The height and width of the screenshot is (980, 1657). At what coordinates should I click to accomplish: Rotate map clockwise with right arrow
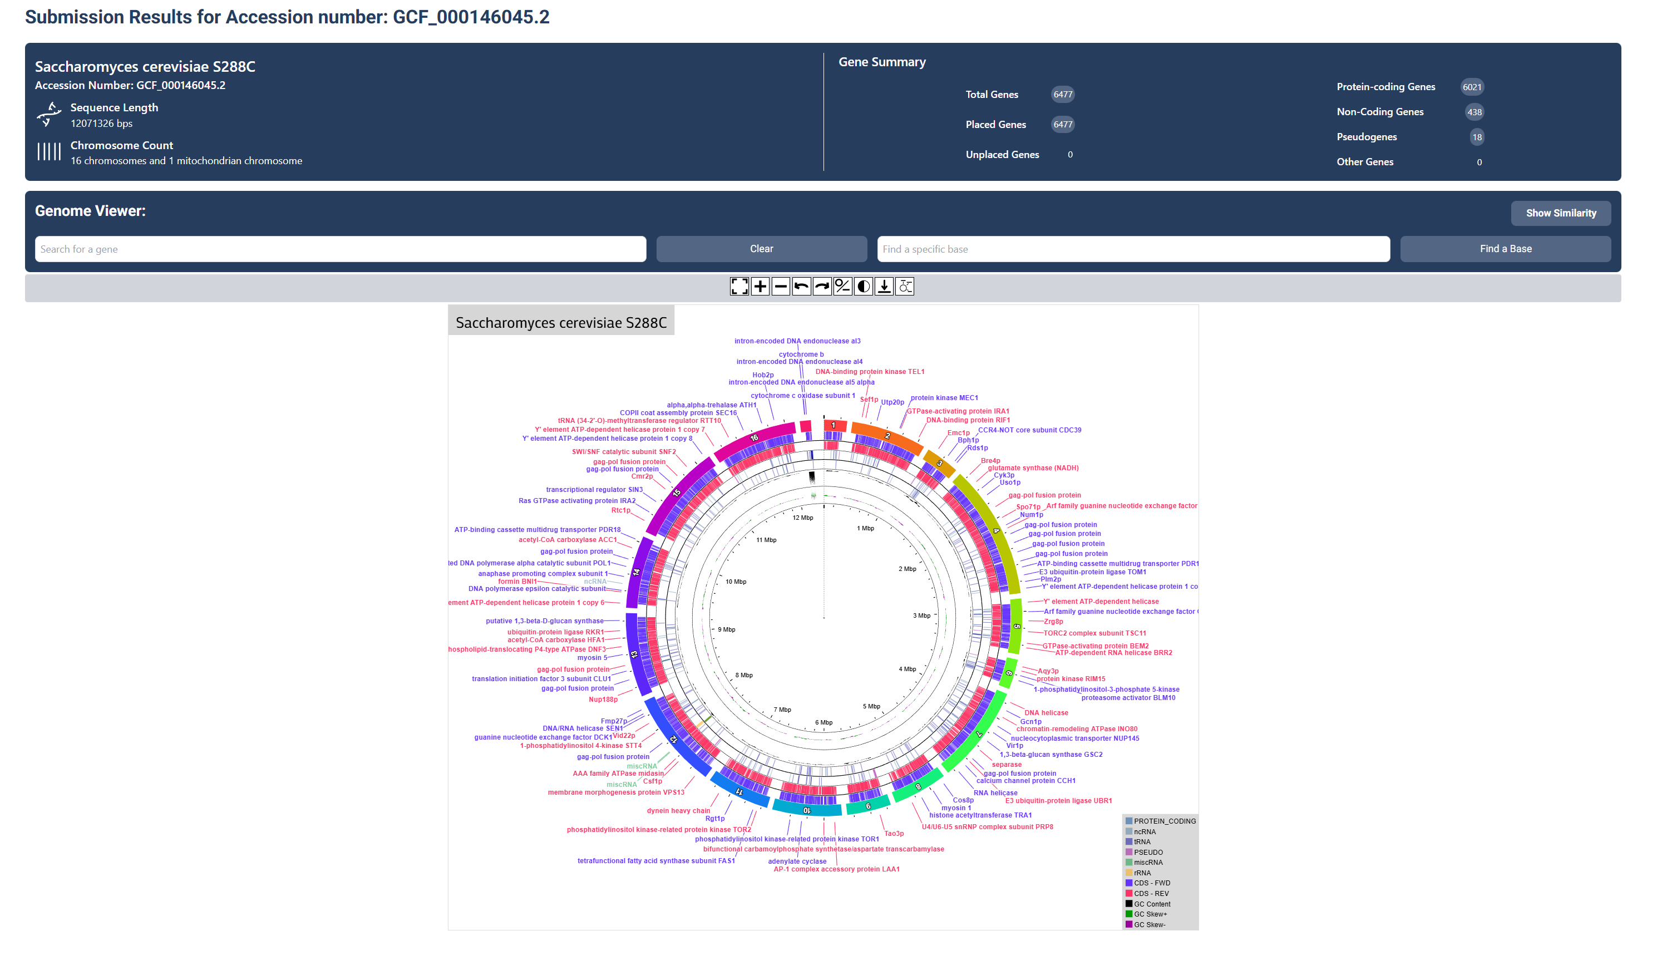tap(822, 286)
